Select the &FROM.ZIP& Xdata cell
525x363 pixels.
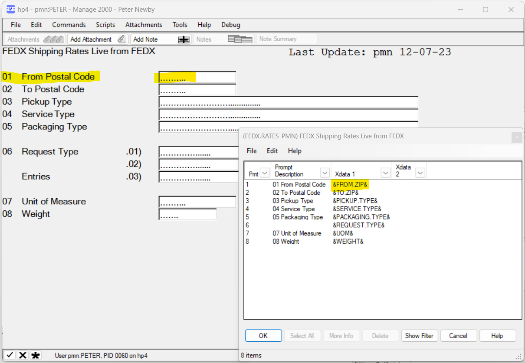pyautogui.click(x=350, y=184)
